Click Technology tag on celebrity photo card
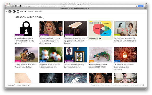152x95 pixels. pyautogui.click(x=44, y=35)
